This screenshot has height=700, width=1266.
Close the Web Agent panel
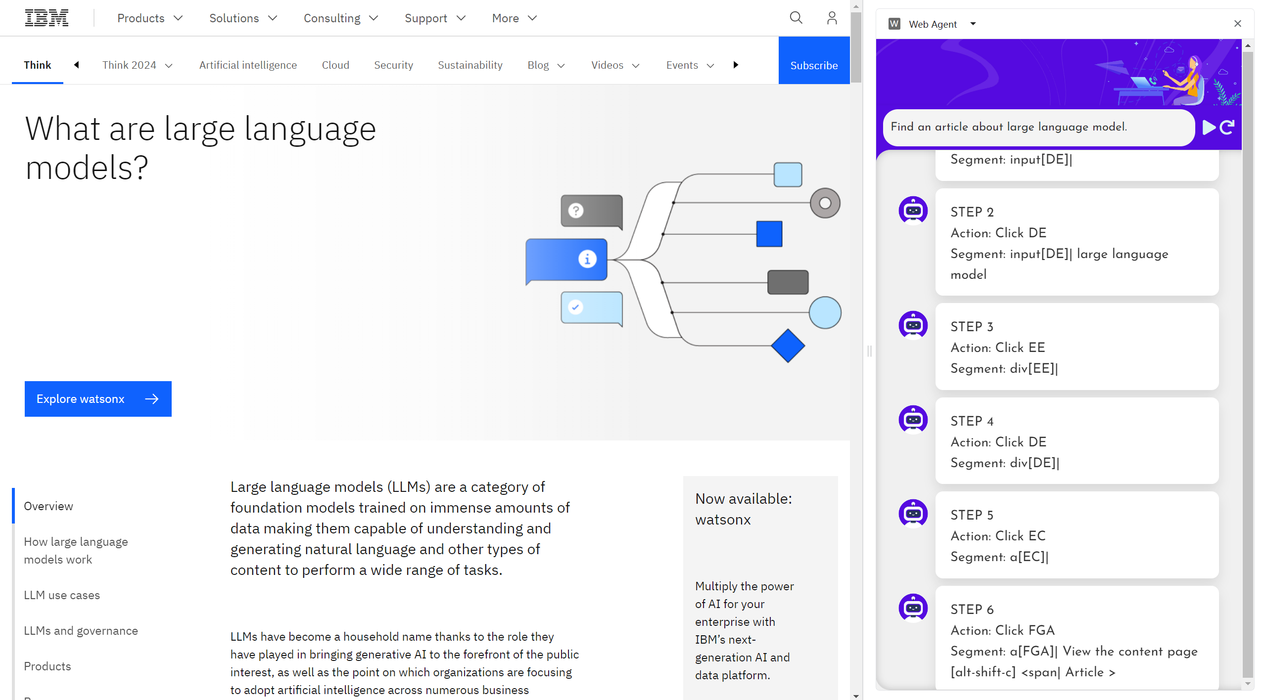(1237, 23)
